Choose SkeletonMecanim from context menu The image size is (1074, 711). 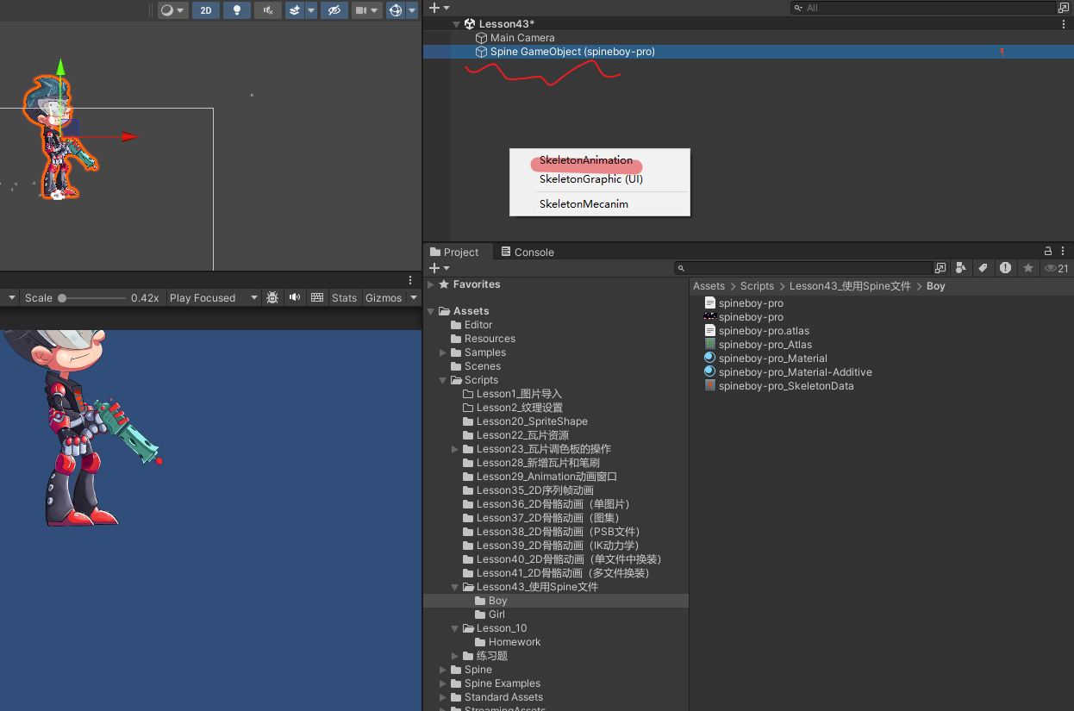pyautogui.click(x=584, y=204)
